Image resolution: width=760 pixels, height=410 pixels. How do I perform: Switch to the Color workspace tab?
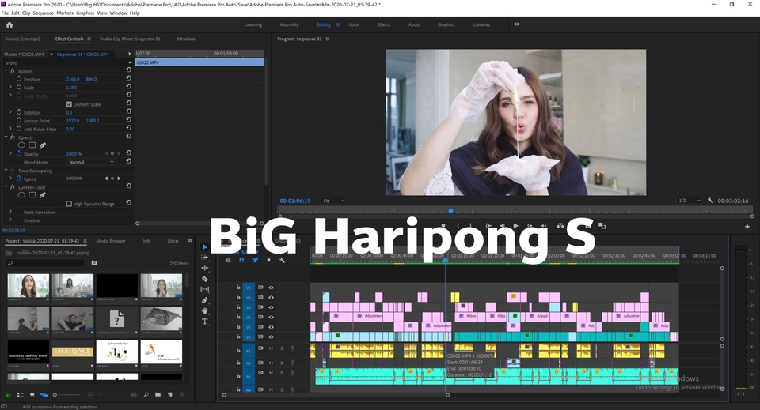point(354,24)
